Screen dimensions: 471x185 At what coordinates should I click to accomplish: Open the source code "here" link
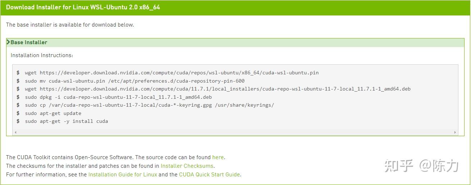click(x=218, y=157)
